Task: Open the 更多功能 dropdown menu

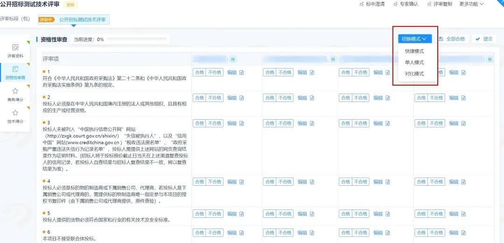Action: [471, 4]
